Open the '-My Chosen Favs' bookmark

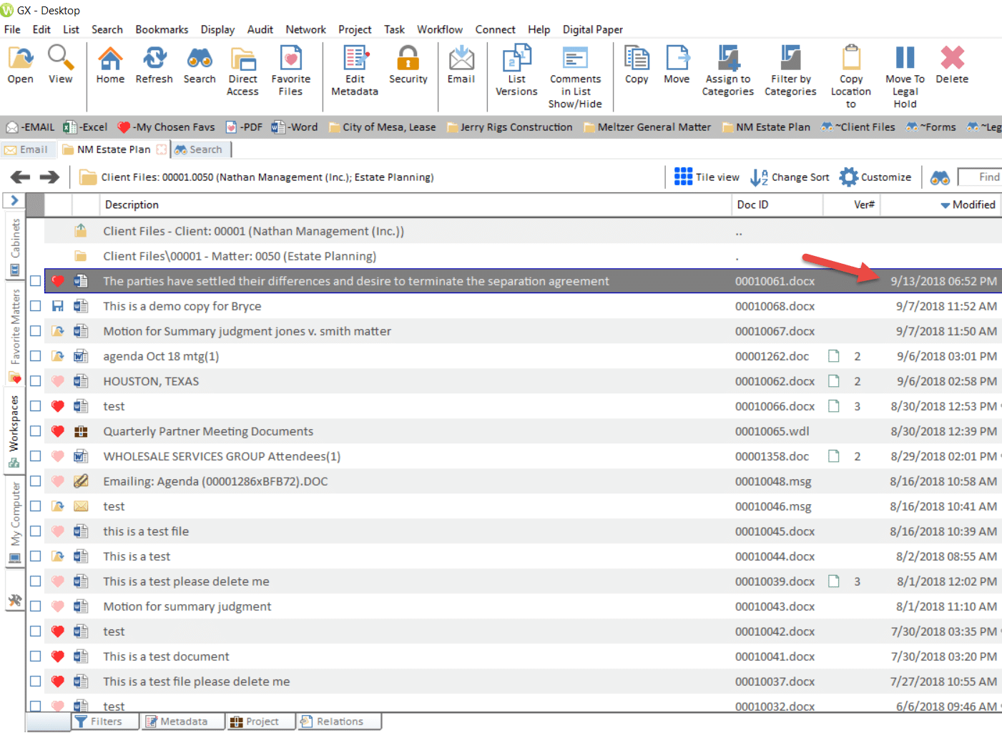(x=167, y=127)
